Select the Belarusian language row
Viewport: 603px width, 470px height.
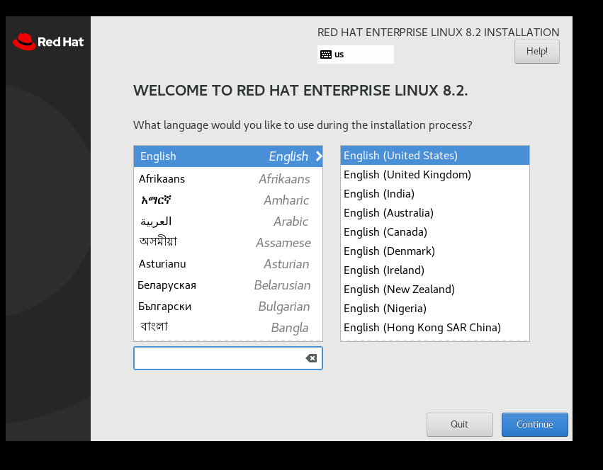point(228,285)
